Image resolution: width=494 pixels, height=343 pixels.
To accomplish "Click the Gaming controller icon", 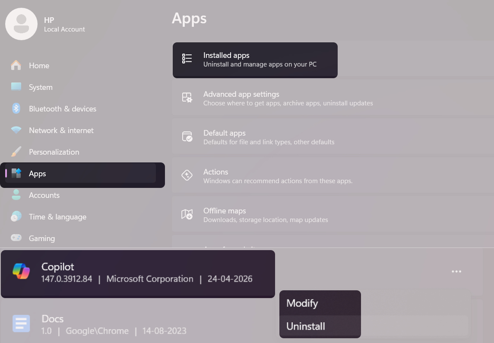I will click(16, 238).
